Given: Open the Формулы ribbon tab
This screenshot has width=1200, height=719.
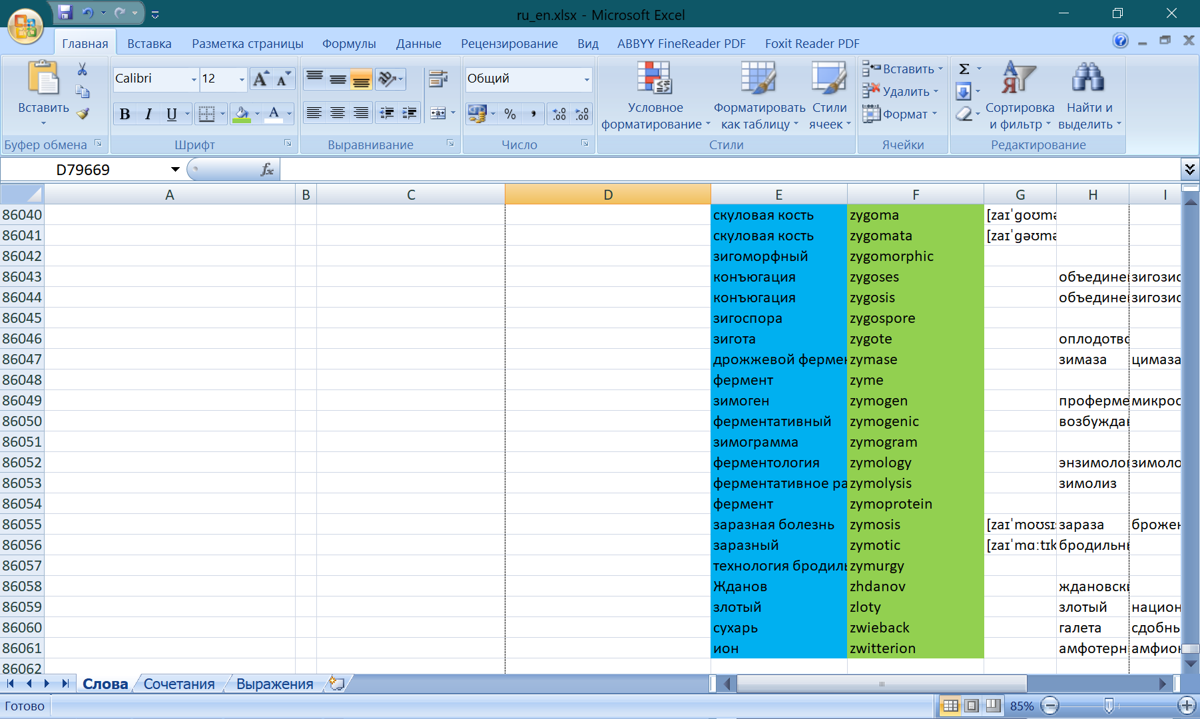Looking at the screenshot, I should coord(349,44).
